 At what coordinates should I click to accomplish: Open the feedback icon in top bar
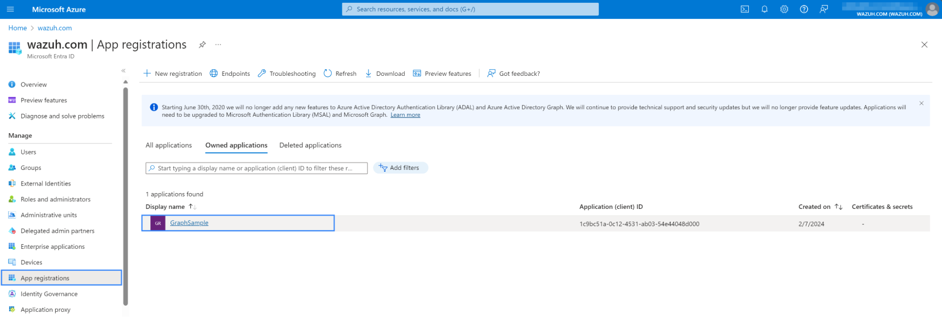point(824,9)
